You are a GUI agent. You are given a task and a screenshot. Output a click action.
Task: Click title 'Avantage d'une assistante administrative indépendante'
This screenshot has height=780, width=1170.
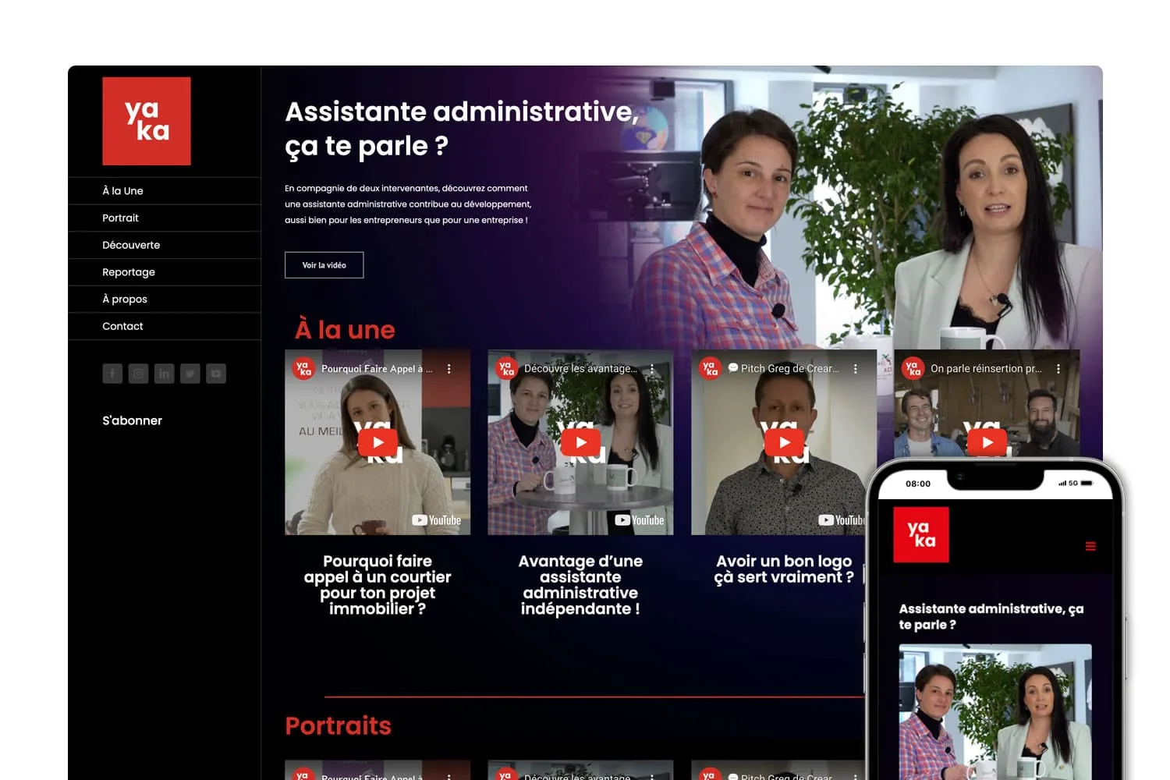point(580,585)
